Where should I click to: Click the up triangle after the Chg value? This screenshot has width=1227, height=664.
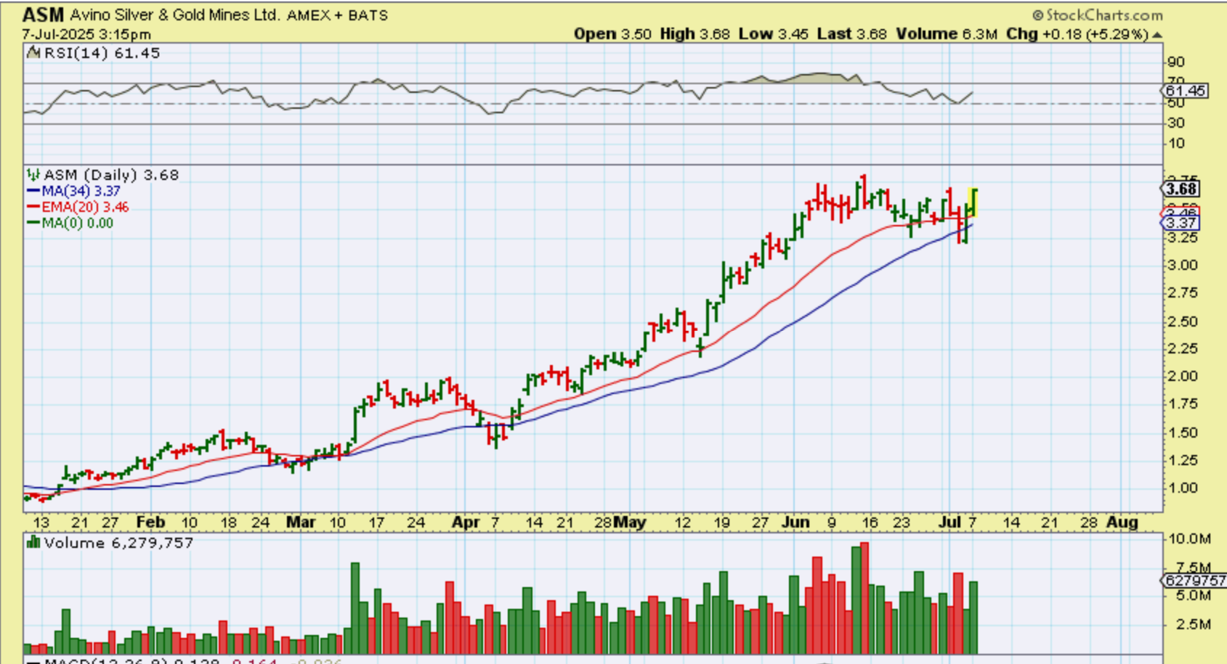pyautogui.click(x=1157, y=35)
